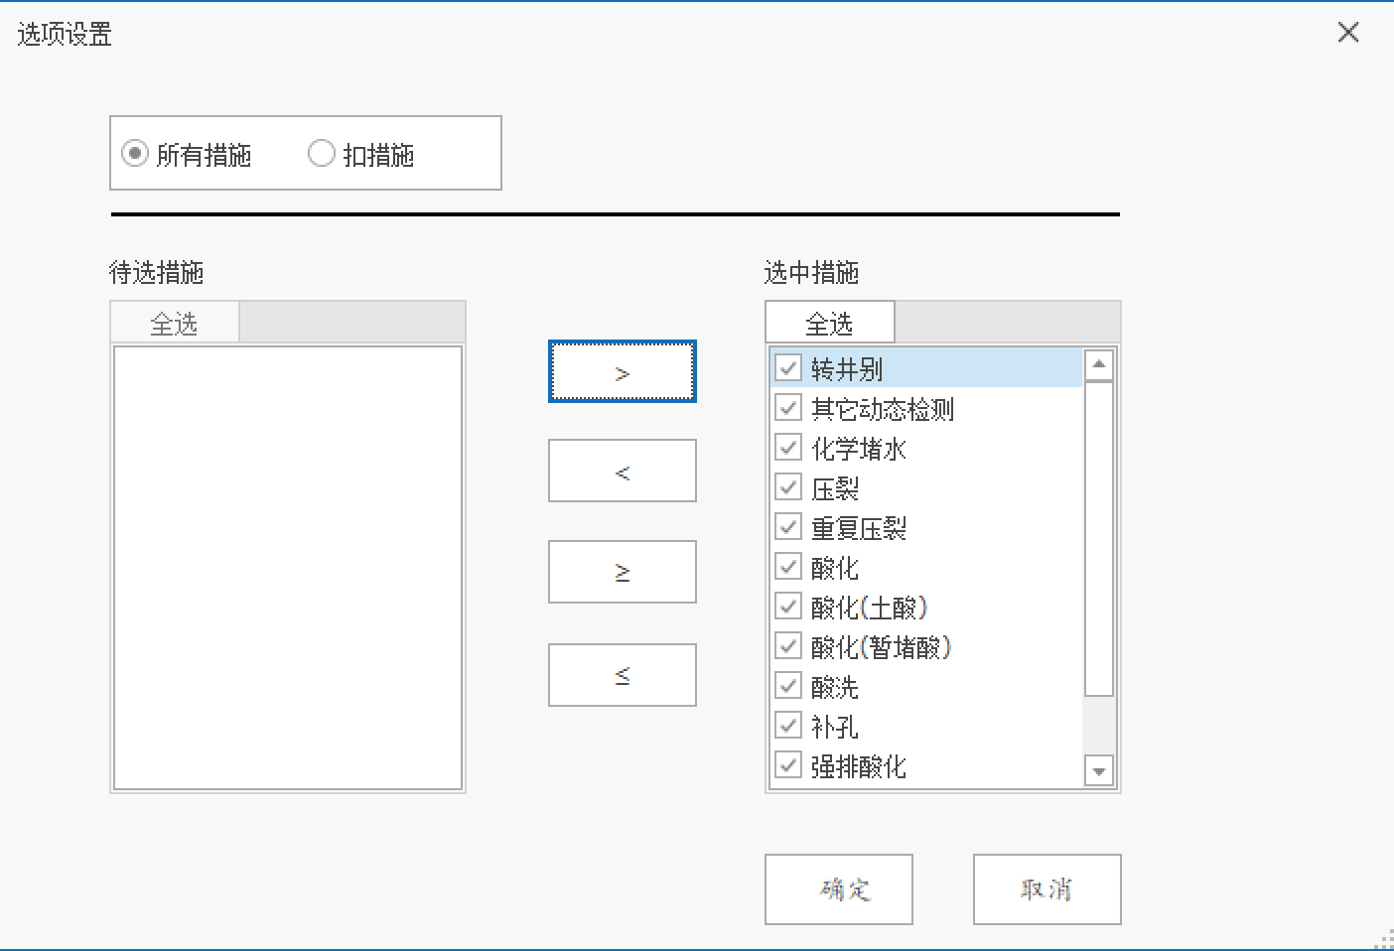Image resolution: width=1394 pixels, height=951 pixels.
Task: Click the 确定 button
Action: tap(838, 889)
